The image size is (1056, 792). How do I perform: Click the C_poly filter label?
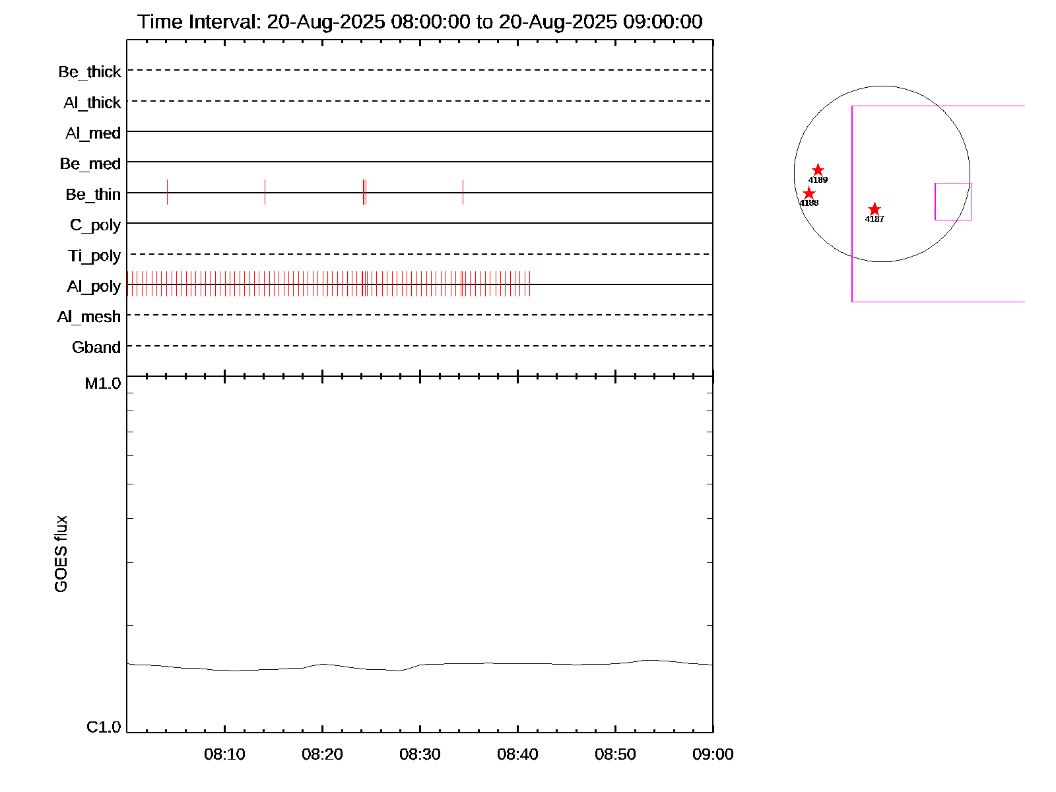coord(96,225)
